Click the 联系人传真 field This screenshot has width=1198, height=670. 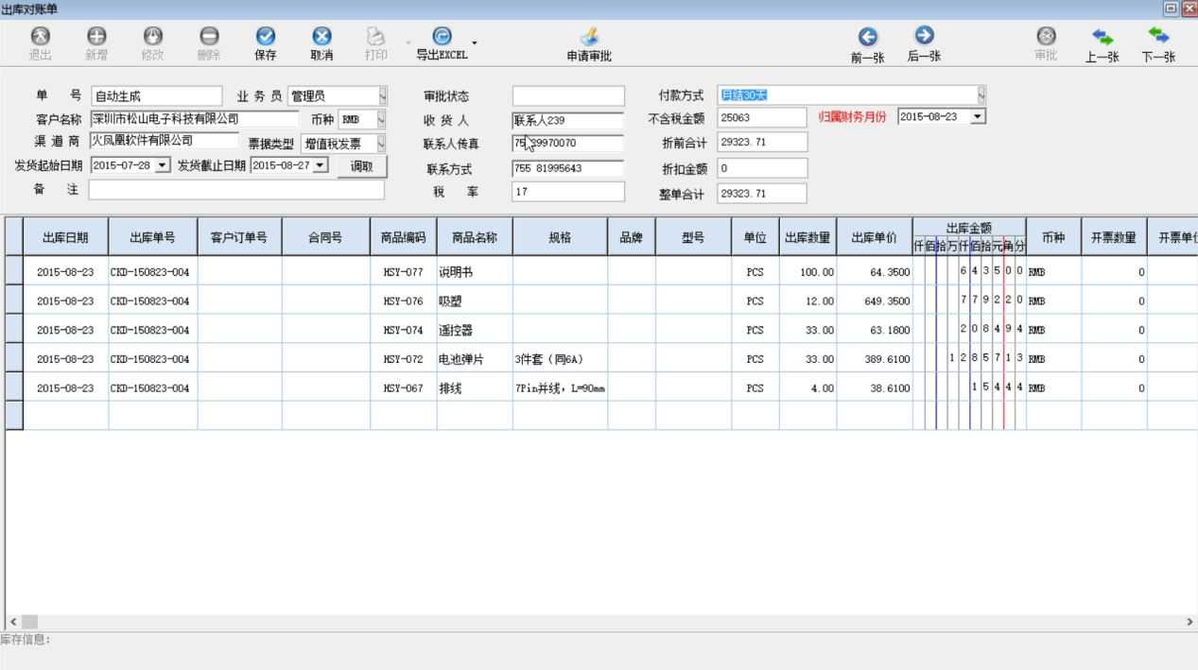click(x=568, y=144)
